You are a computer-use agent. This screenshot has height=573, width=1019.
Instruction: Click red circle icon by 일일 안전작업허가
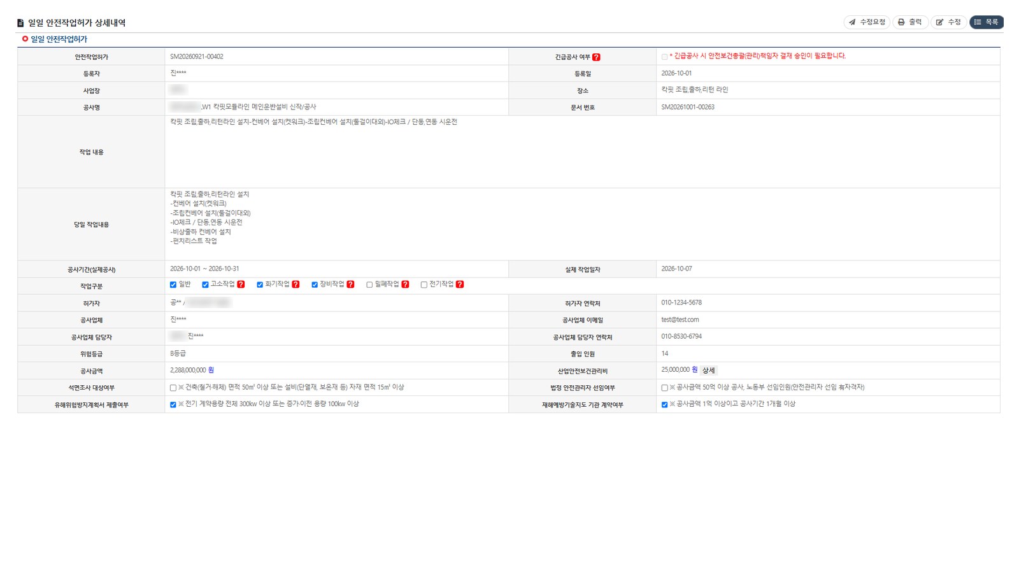tap(25, 39)
